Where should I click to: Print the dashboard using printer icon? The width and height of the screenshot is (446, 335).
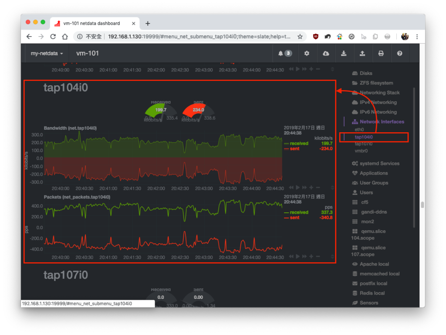click(381, 54)
